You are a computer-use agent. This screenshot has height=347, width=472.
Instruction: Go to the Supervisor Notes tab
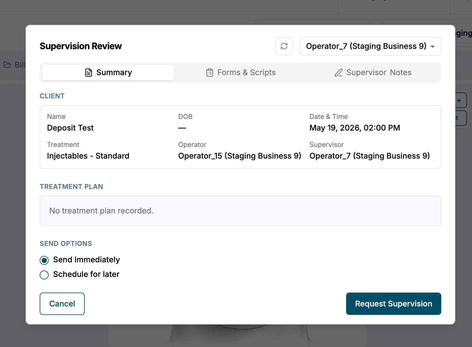373,72
